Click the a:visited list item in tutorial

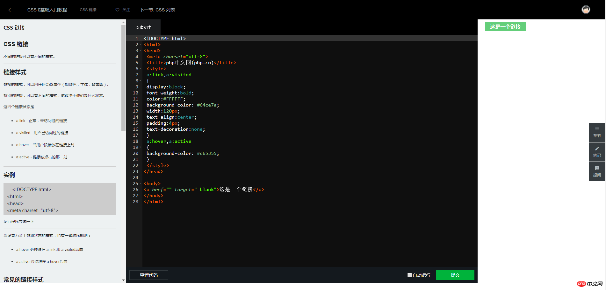(x=42, y=133)
